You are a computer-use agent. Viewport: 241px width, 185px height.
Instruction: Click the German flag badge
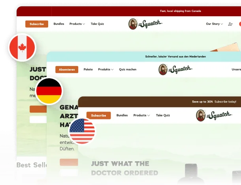coord(49,91)
